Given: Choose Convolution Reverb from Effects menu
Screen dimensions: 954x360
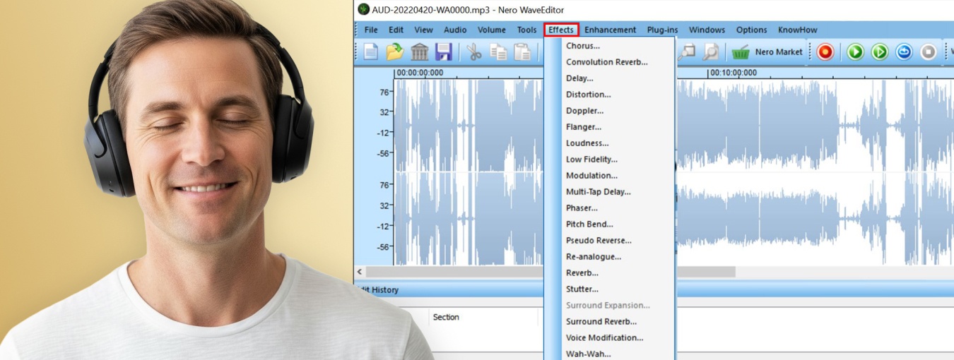Looking at the screenshot, I should pyautogui.click(x=606, y=62).
